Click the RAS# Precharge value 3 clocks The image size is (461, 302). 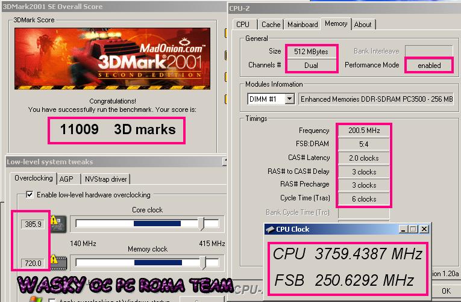coord(364,185)
